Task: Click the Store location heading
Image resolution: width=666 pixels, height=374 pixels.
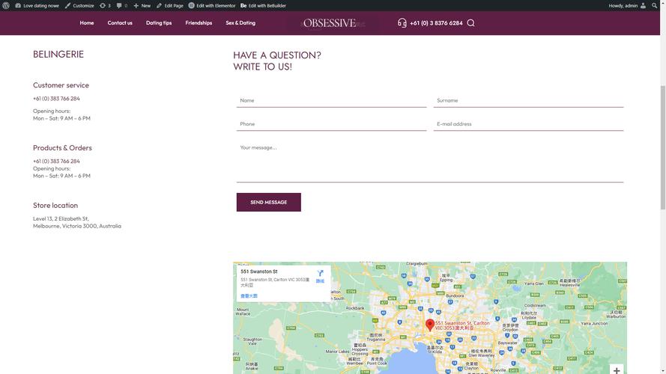Action: [55, 205]
